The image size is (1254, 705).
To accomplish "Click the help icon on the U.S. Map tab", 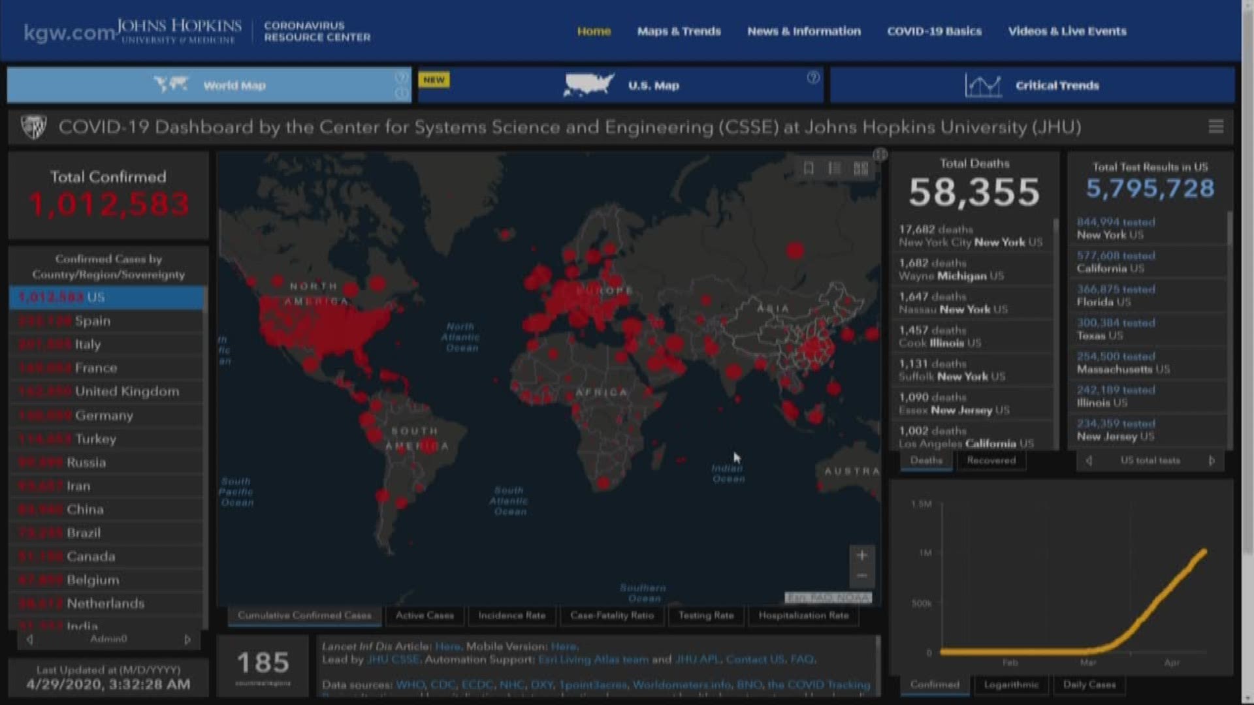I will point(813,78).
